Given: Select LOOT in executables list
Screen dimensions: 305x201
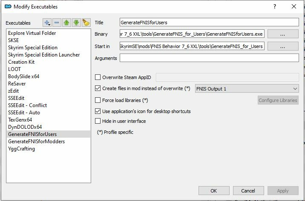Looking at the screenshot, I should point(49,69).
